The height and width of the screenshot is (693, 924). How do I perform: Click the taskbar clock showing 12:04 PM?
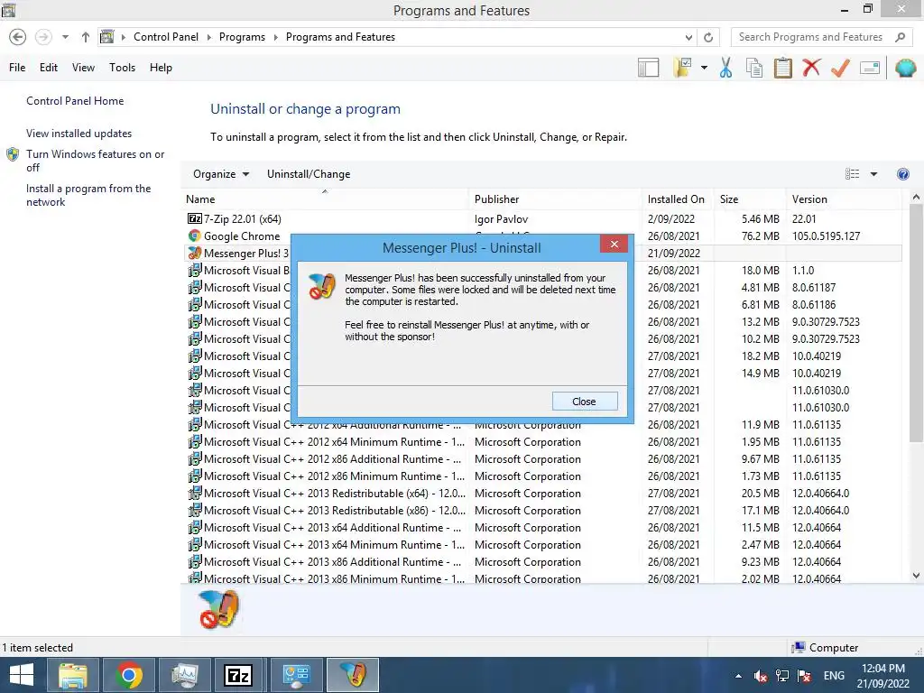coord(882,675)
